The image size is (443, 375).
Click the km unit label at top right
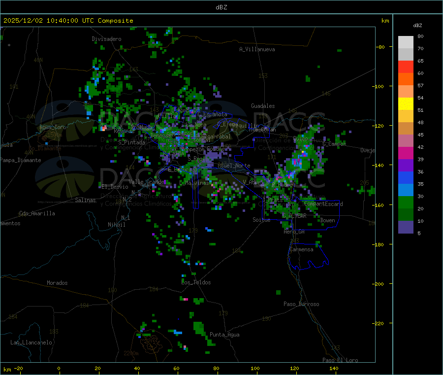pyautogui.click(x=385, y=21)
